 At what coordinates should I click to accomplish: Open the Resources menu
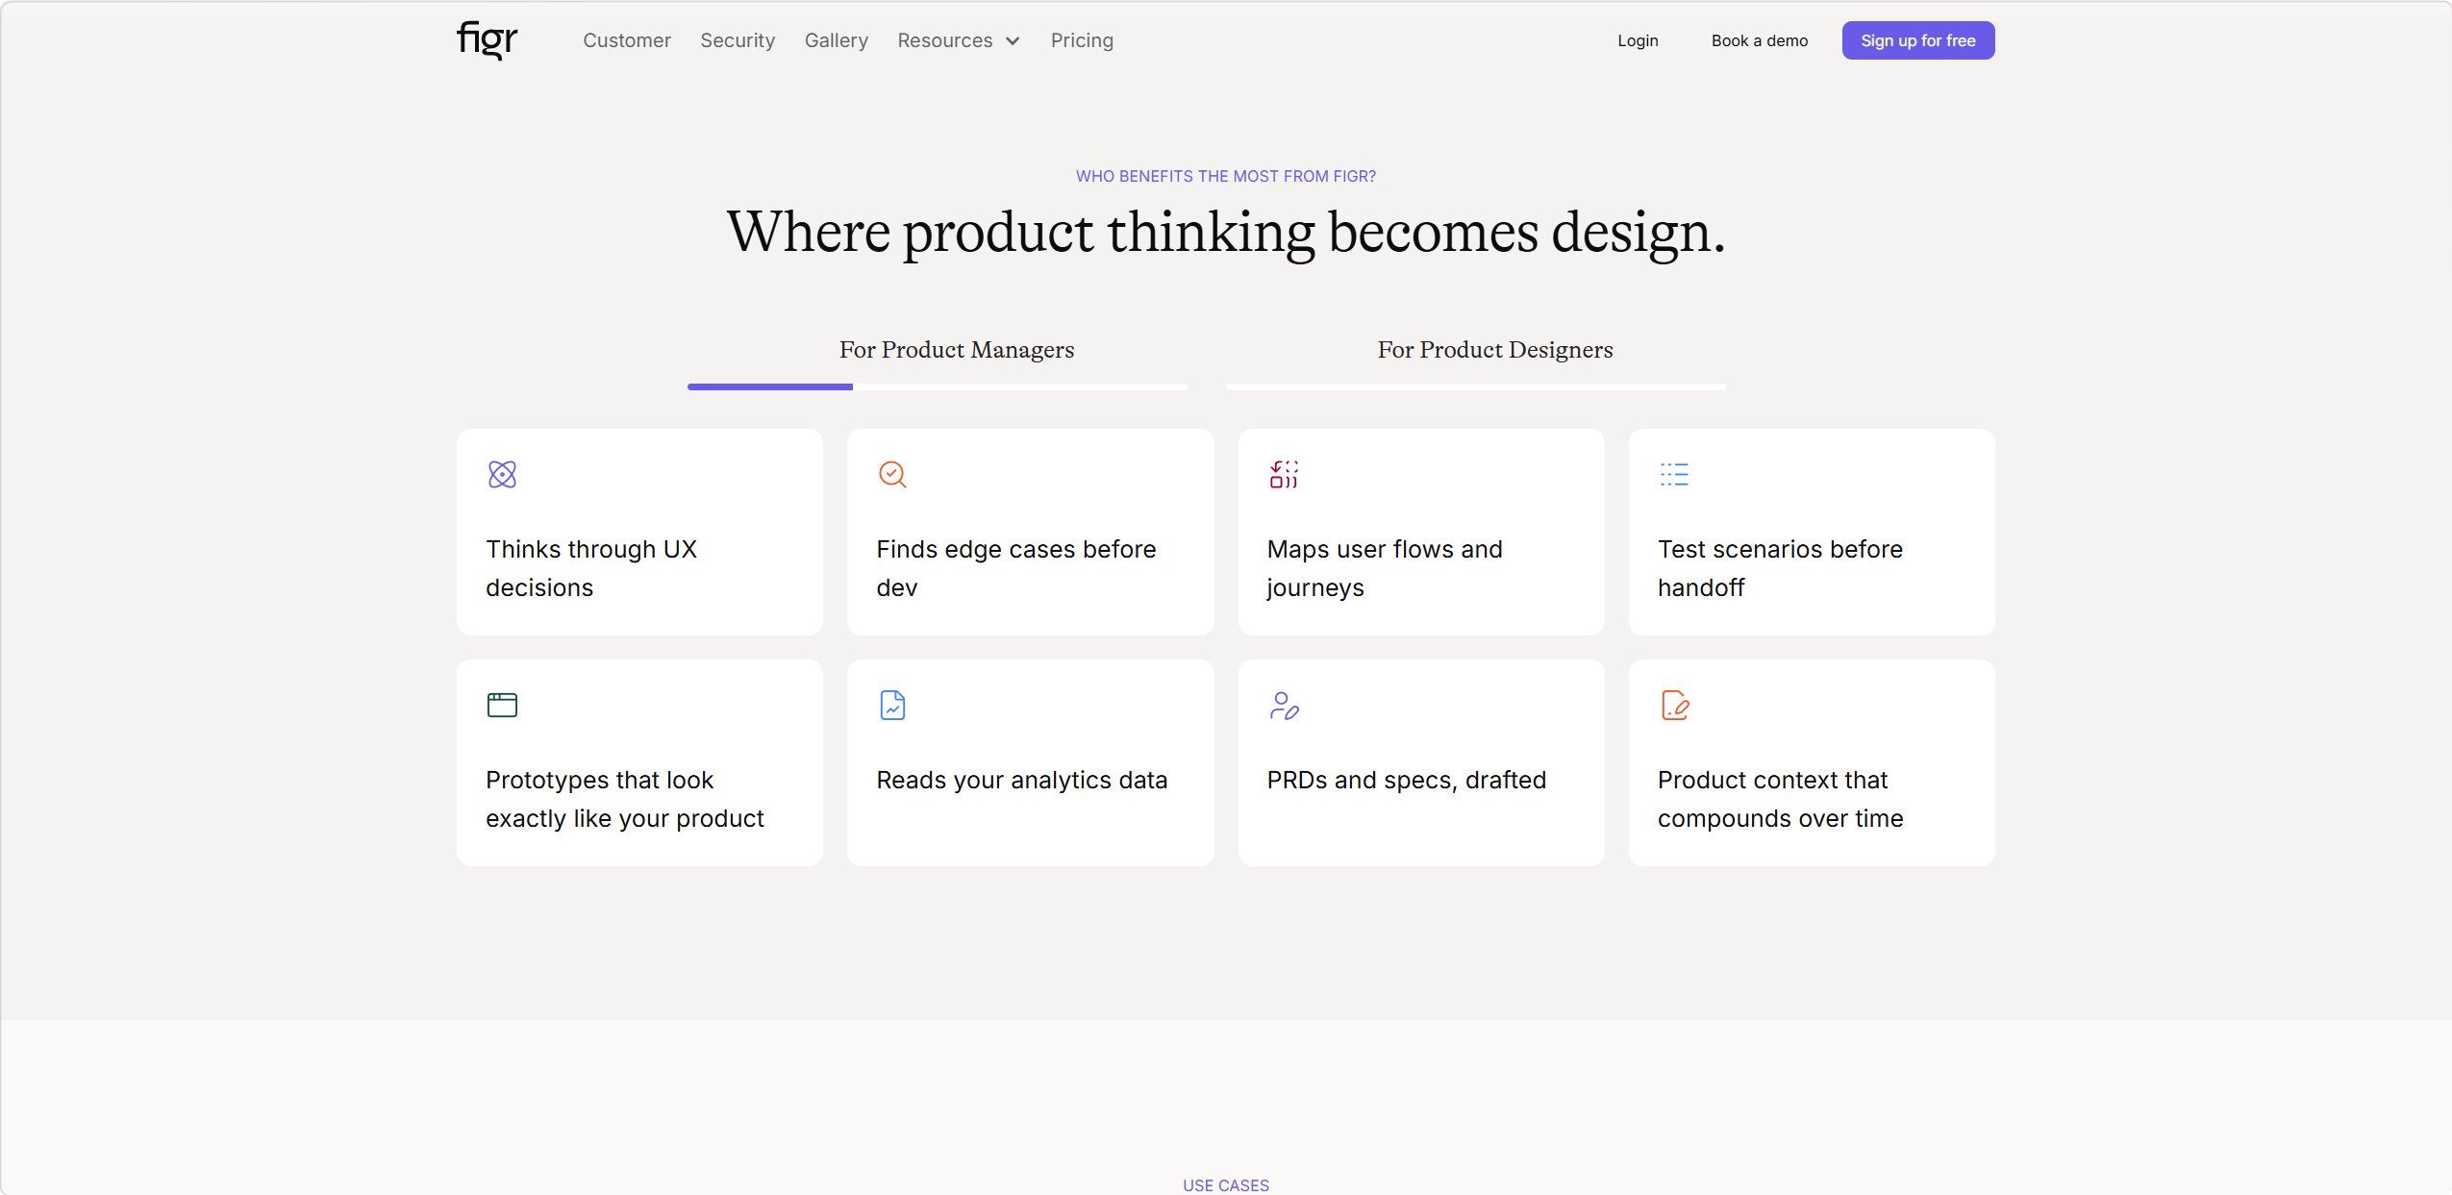pyautogui.click(x=958, y=40)
